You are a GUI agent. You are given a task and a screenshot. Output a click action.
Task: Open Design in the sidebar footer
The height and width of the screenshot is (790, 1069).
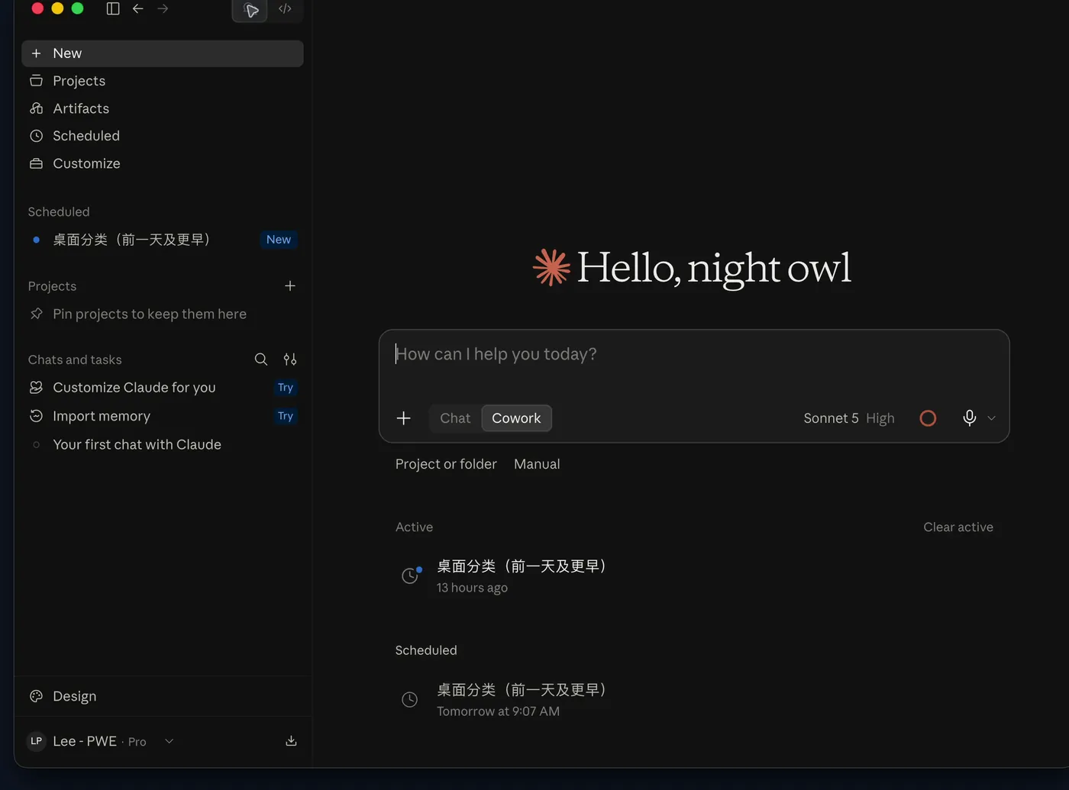coord(163,696)
